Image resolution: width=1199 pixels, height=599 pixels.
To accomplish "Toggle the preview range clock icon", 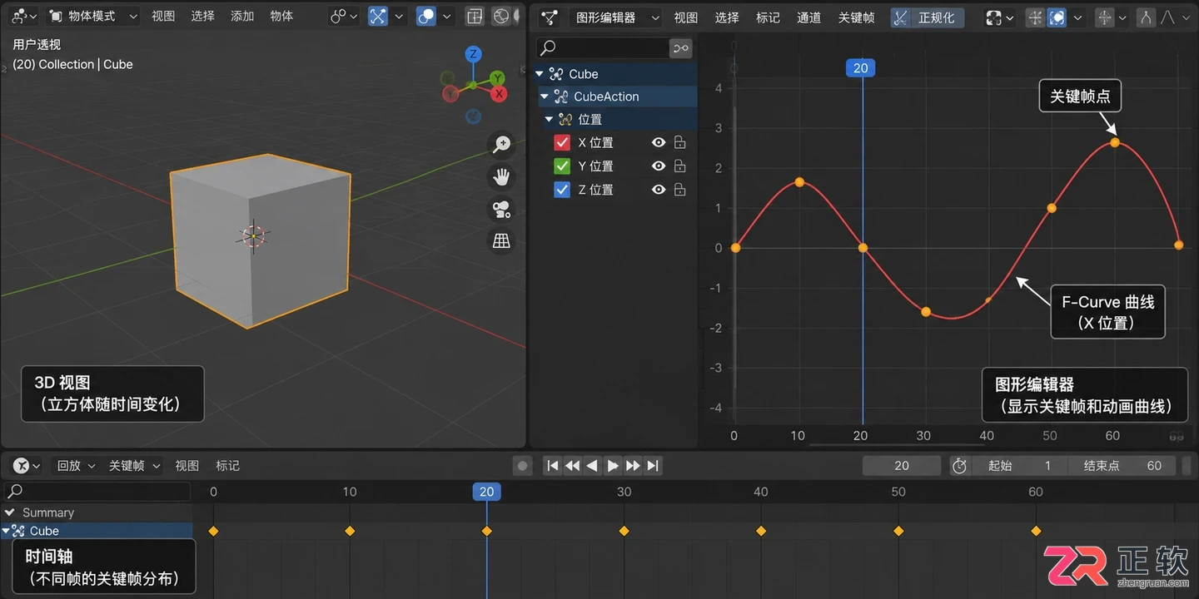I will coord(959,466).
